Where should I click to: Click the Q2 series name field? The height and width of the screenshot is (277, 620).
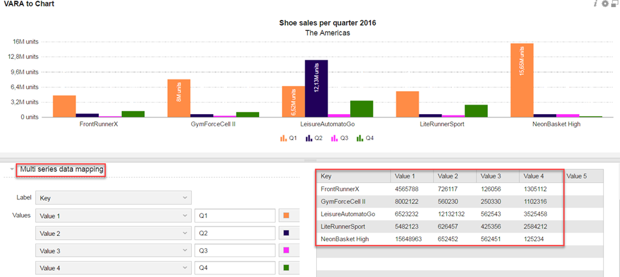tap(235, 233)
